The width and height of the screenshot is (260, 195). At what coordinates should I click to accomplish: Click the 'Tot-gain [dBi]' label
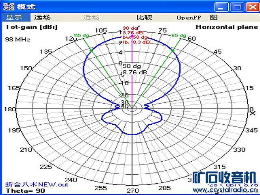coord(32,27)
